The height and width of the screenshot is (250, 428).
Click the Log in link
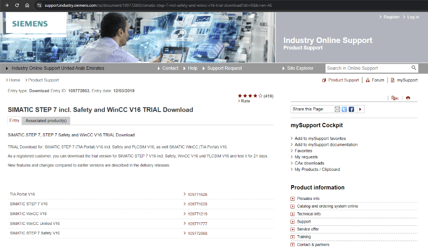pos(413,17)
